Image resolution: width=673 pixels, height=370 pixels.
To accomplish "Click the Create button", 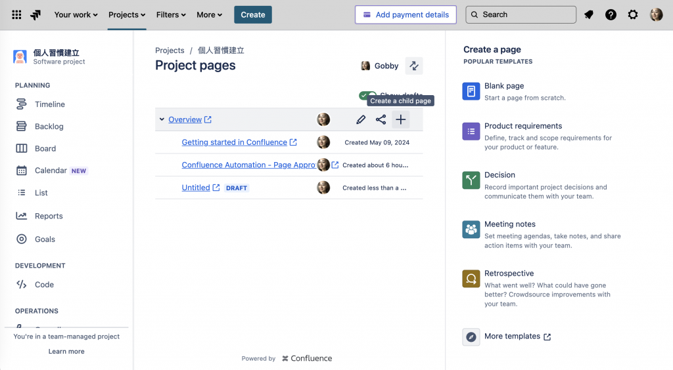I will [253, 15].
